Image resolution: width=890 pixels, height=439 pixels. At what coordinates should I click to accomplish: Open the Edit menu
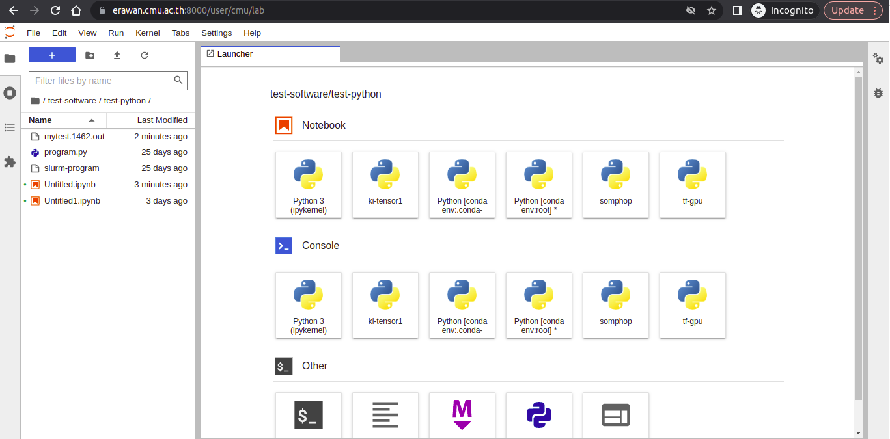(x=59, y=33)
